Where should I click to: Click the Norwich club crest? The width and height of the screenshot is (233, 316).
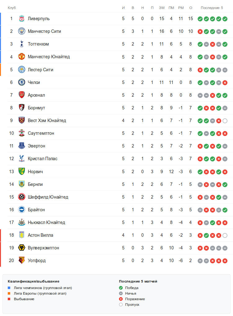pos(21,171)
